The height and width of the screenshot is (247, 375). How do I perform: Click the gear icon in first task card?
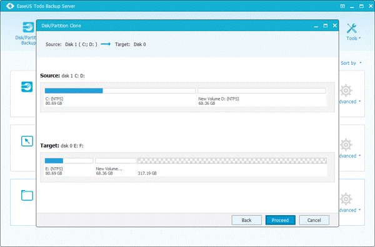[x=346, y=90]
